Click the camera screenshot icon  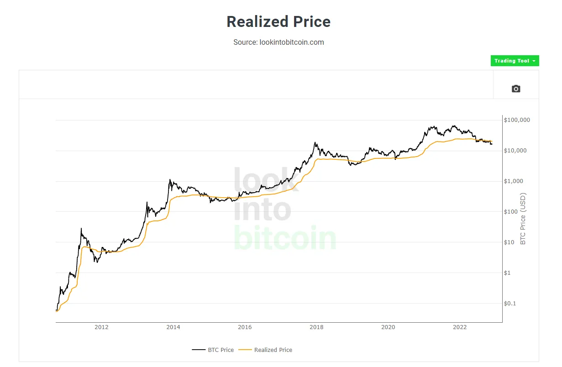coord(515,89)
